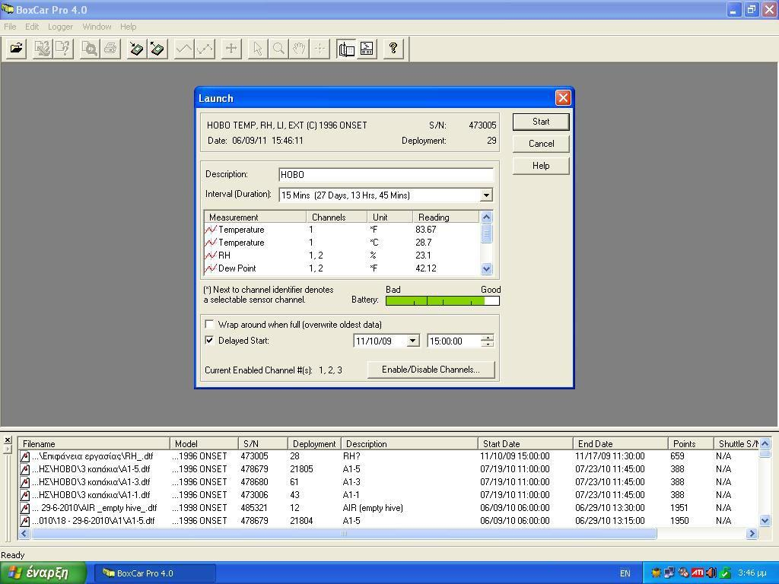The image size is (779, 584).
Task: Click the Points column header
Action: tap(690, 444)
